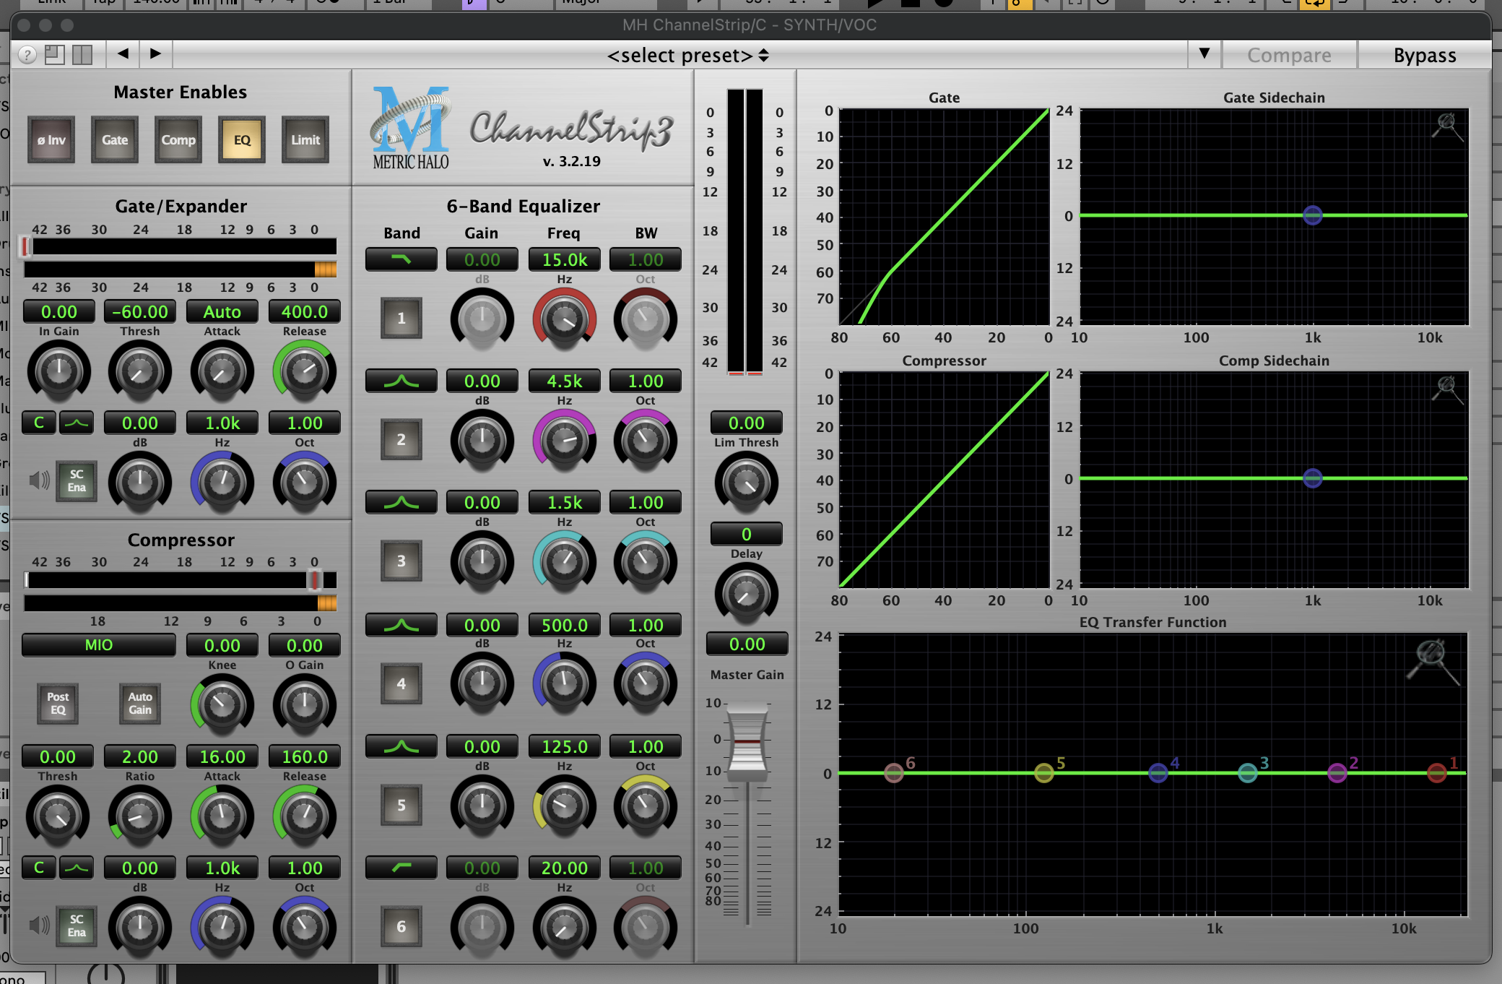
Task: Open gate sidechain filter type selector
Action: [x=77, y=423]
